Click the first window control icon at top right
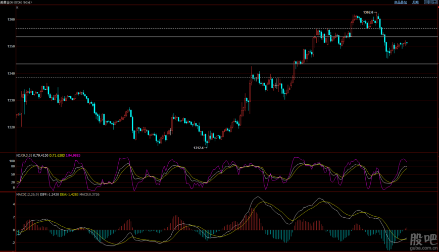439x252 pixels. 426,3
